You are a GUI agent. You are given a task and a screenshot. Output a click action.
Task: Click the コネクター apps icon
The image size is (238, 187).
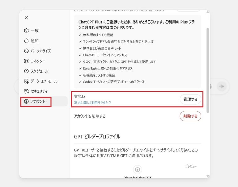(x=26, y=61)
